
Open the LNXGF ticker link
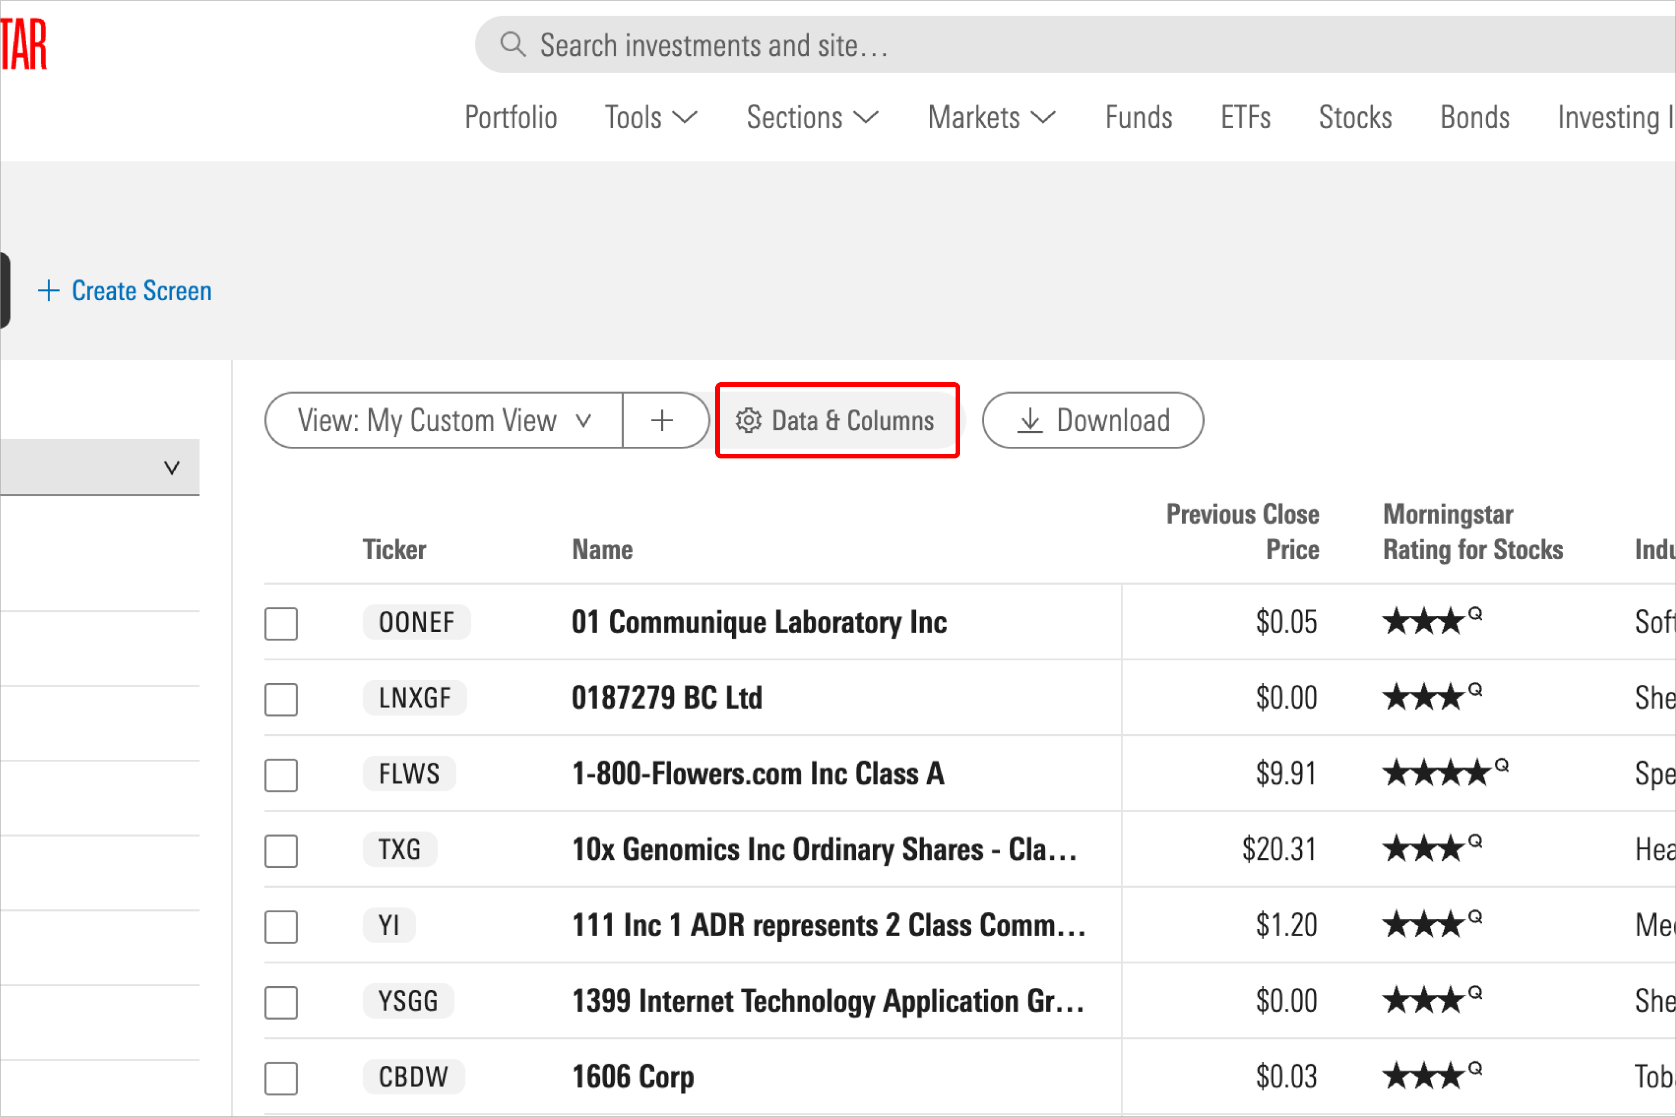click(x=415, y=698)
